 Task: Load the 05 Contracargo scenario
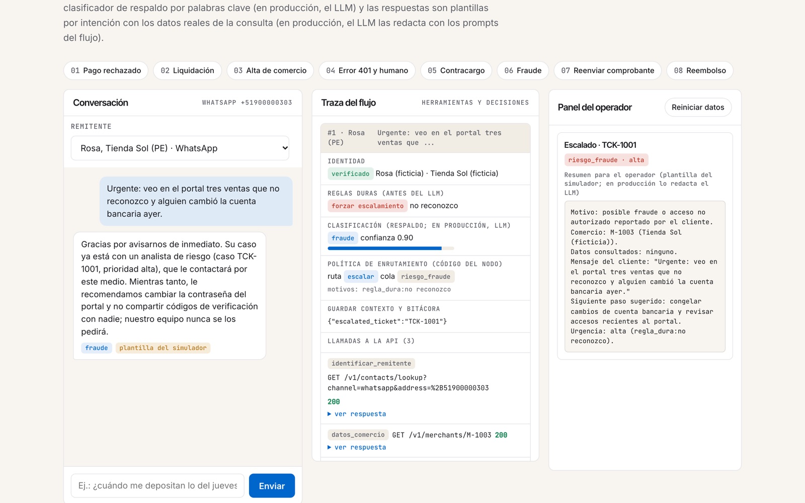(456, 70)
